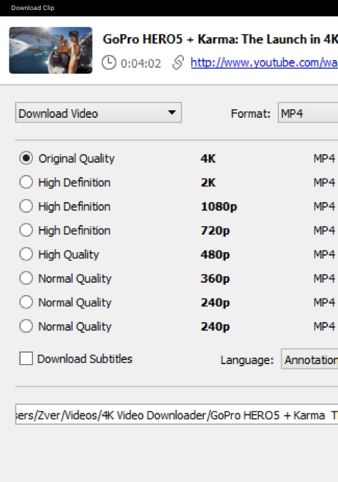Select High Quality 480p radio button
Screen dimensions: 338x482
pyautogui.click(x=26, y=254)
